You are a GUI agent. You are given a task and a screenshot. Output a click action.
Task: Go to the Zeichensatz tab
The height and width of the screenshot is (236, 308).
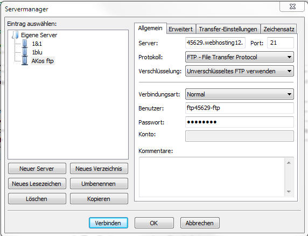278,29
